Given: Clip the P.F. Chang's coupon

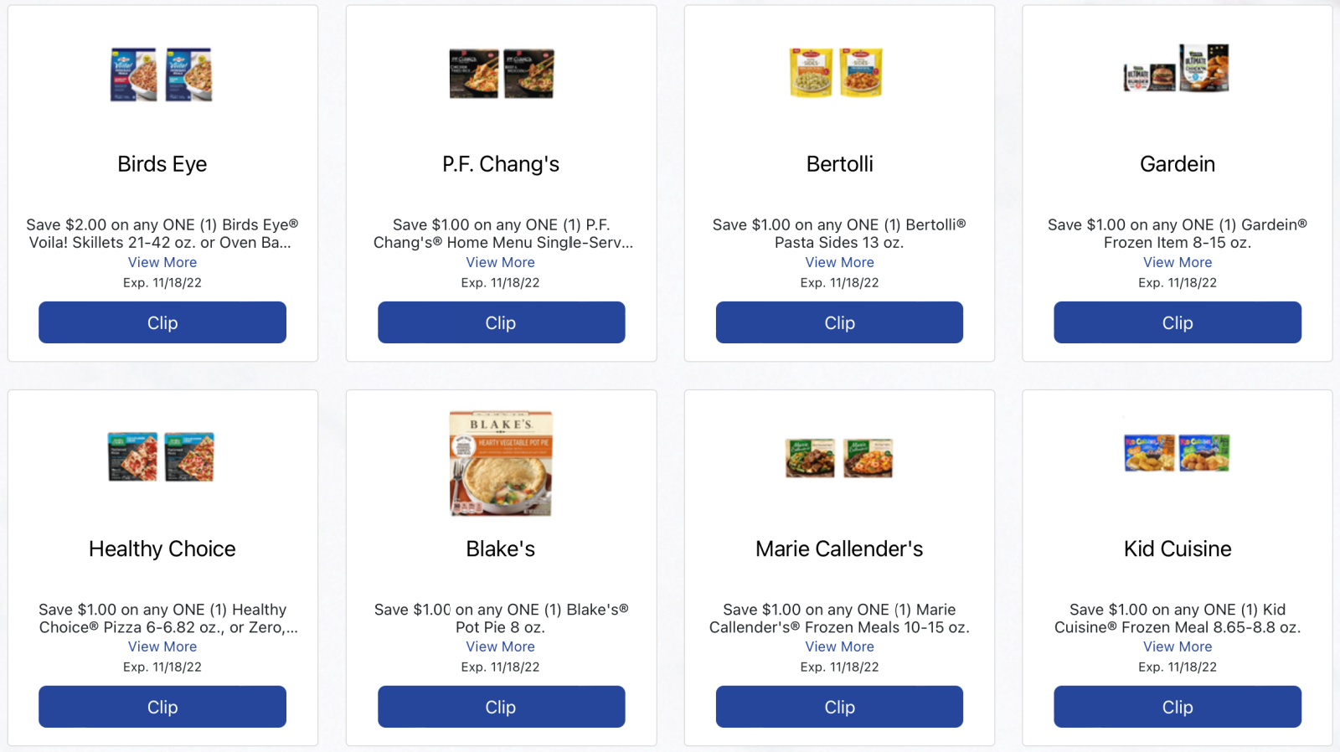Looking at the screenshot, I should point(501,322).
